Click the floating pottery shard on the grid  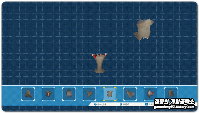click(x=144, y=29)
